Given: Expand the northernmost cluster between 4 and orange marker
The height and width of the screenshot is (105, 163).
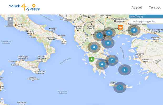Looking at the screenshot, I should pyautogui.click(x=109, y=33).
